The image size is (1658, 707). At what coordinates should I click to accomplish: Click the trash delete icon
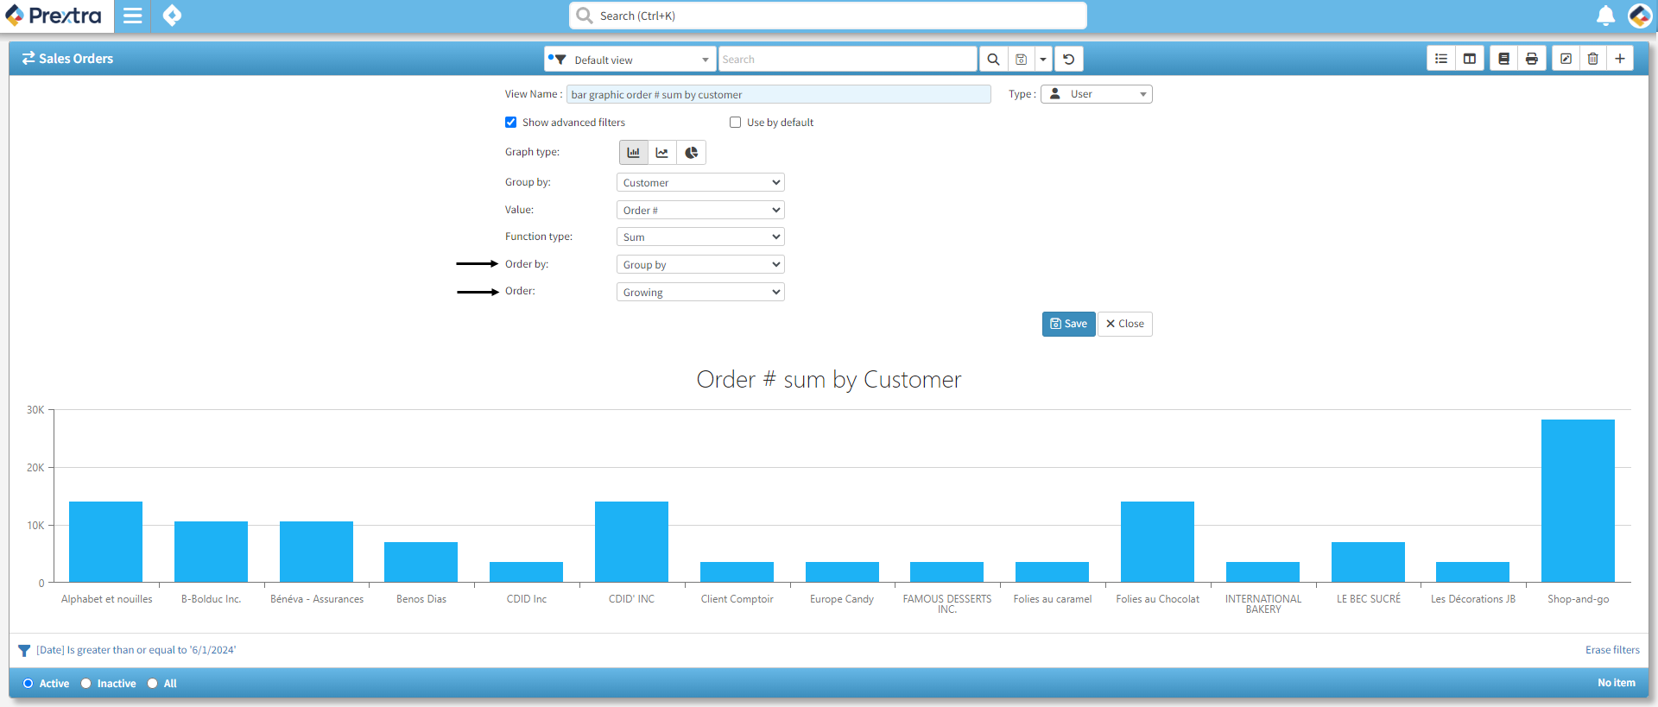coord(1592,59)
